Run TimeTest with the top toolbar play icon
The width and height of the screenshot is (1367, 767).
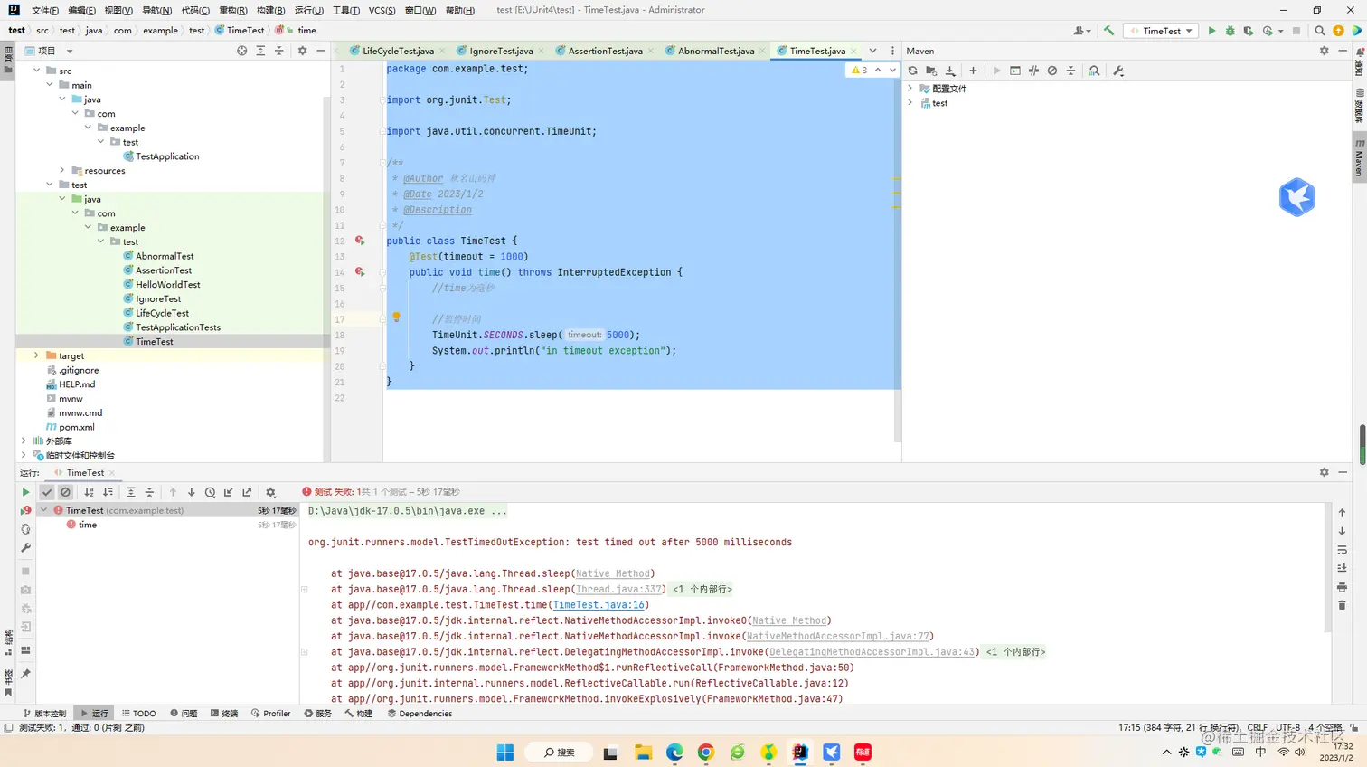(x=1212, y=31)
